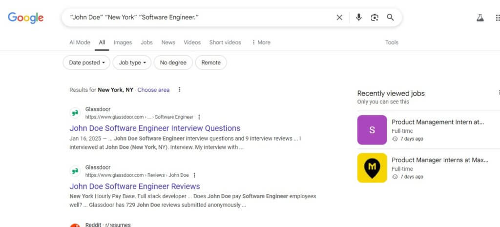Start voice search with microphone icon

click(359, 18)
